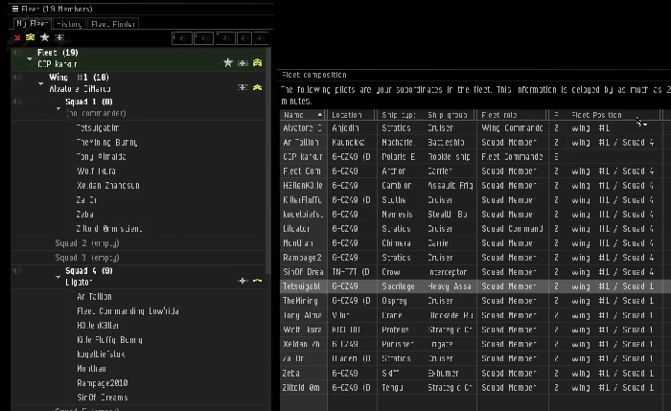The image size is (671, 411).
Task: Select Tony Almaida in Squad 1
Action: (x=102, y=156)
